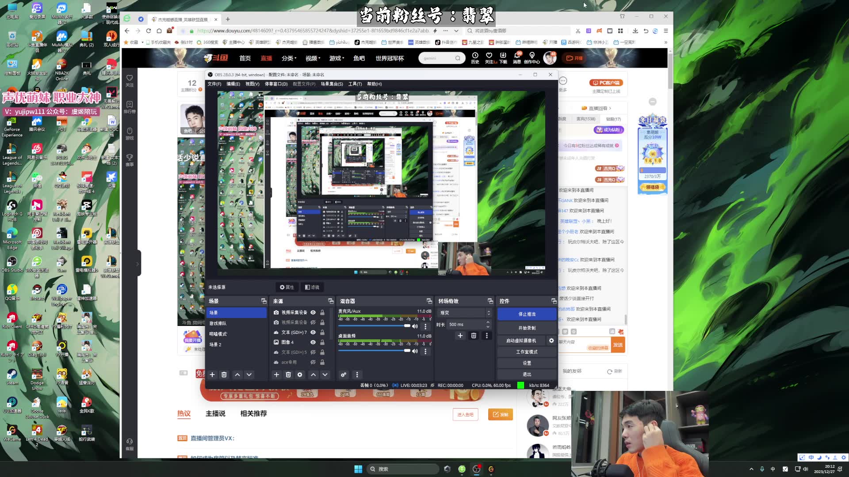Open OBS 视图(V) menu
849x477 pixels.
pyautogui.click(x=252, y=84)
